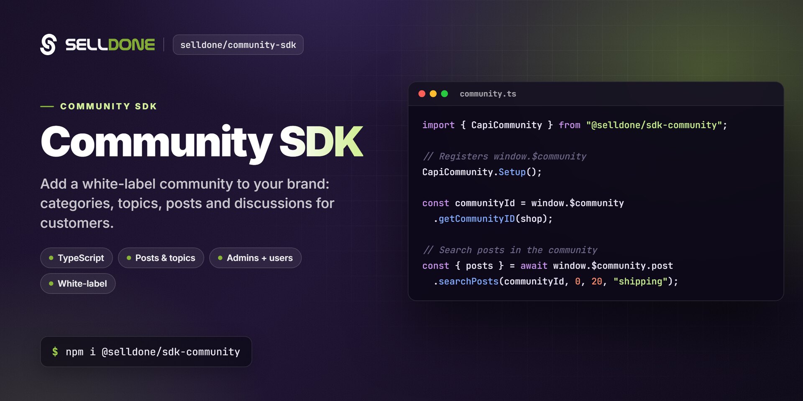The image size is (803, 401).
Task: Select the Admins + users pill
Action: (x=256, y=258)
